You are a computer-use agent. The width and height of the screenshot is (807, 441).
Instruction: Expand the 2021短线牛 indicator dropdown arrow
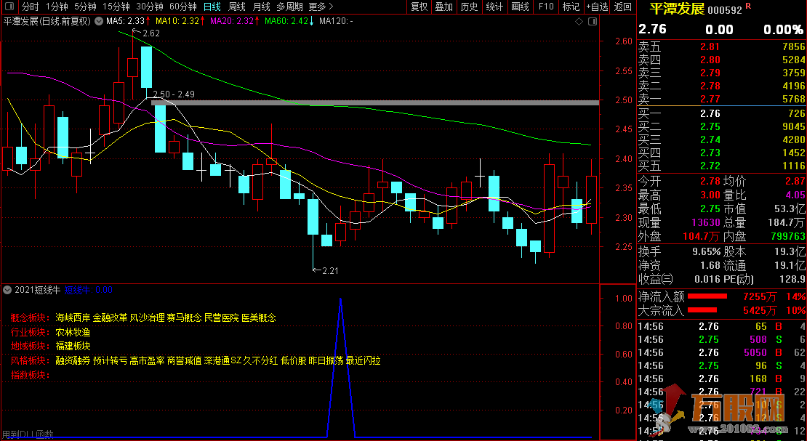(7, 290)
